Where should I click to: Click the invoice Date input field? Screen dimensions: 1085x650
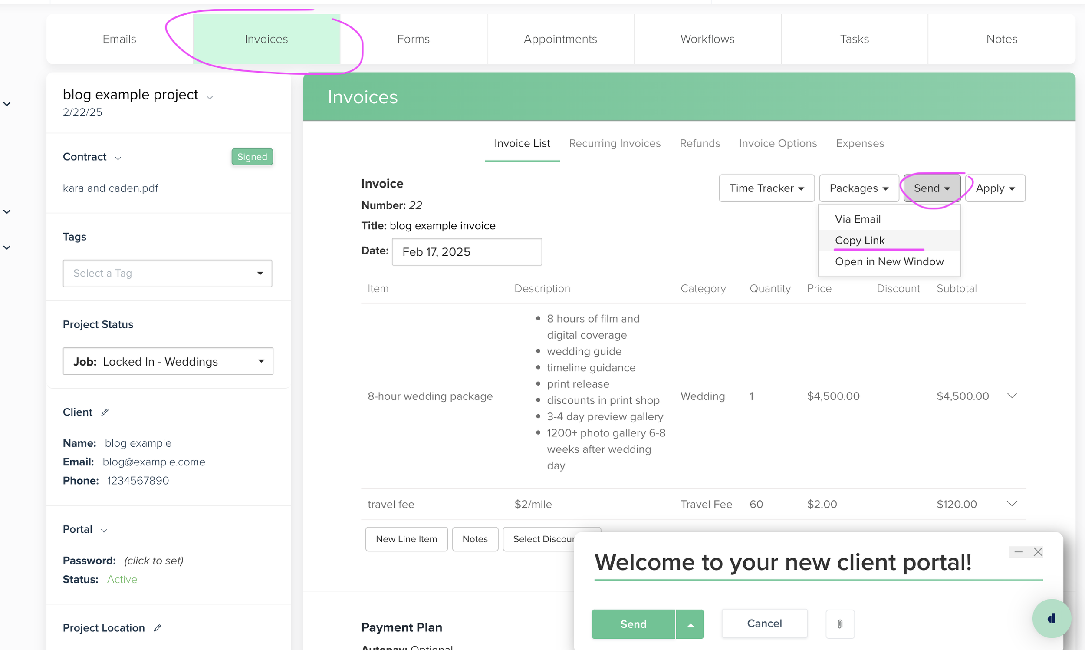(467, 252)
